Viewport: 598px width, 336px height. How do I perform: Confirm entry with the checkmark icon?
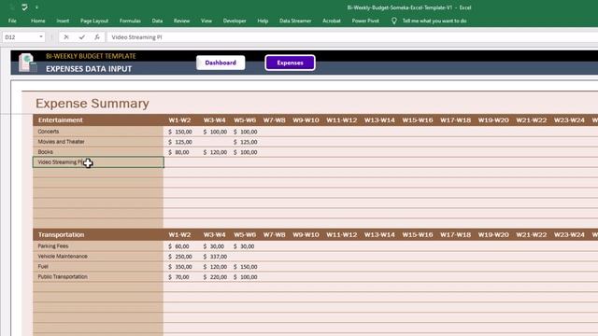tap(81, 37)
